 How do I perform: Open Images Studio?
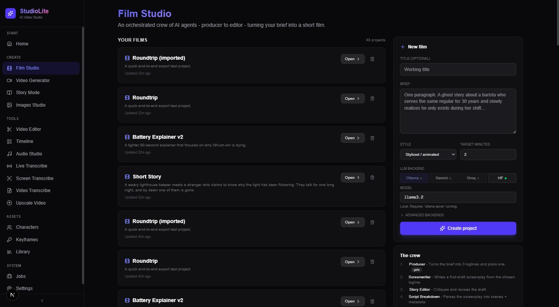click(x=41, y=105)
